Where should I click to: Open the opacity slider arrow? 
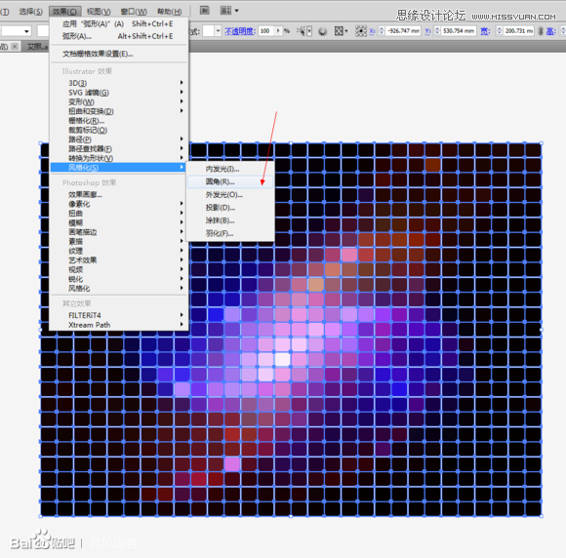pyautogui.click(x=278, y=31)
